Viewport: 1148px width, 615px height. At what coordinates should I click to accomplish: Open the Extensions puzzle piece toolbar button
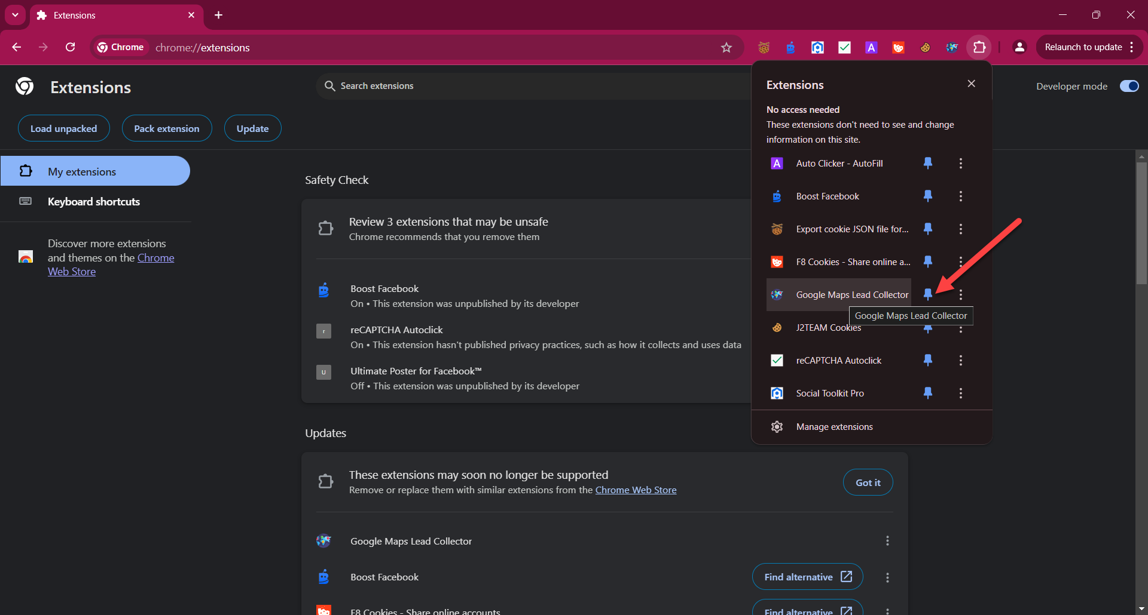pos(979,47)
